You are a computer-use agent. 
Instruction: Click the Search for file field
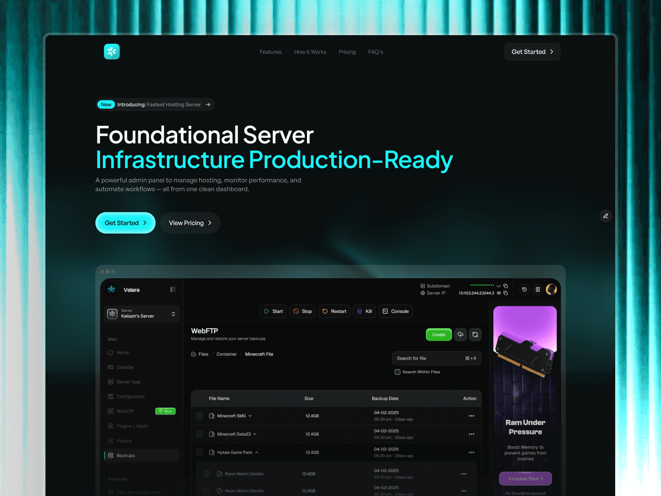coord(437,358)
